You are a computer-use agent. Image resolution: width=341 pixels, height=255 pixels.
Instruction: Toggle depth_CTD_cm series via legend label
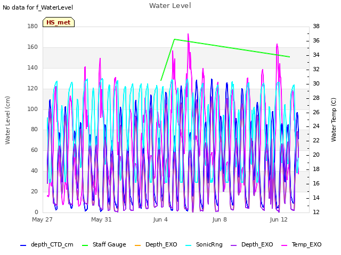[x=52, y=244]
